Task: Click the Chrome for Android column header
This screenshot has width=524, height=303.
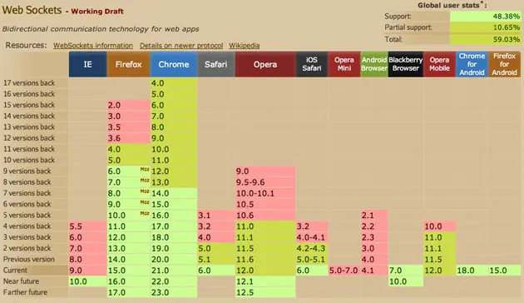Action: [472, 64]
